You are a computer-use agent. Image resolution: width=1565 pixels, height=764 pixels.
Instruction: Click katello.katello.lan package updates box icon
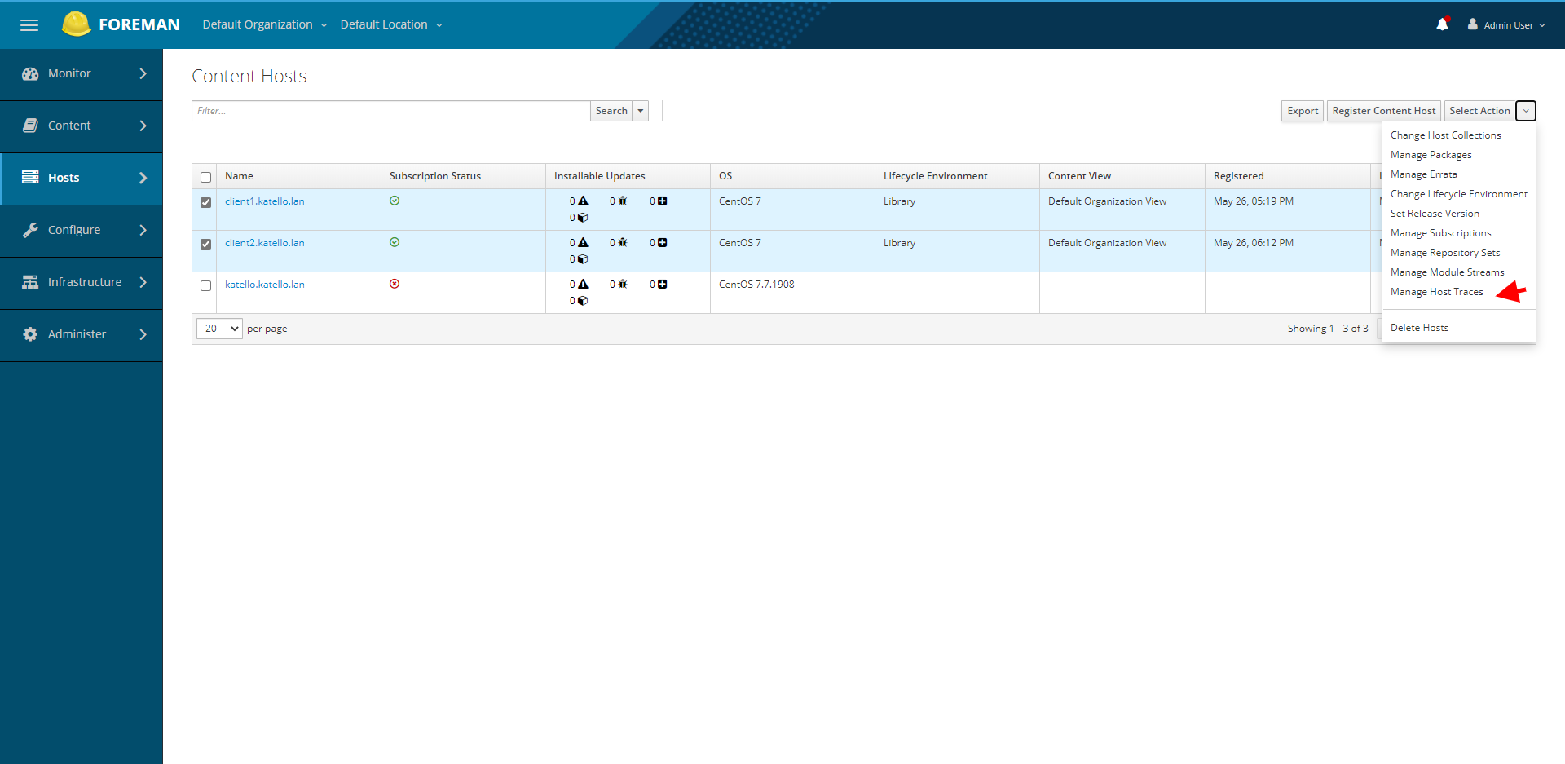pyautogui.click(x=583, y=301)
